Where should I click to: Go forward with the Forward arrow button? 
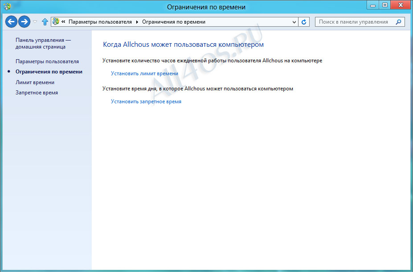click(x=24, y=22)
